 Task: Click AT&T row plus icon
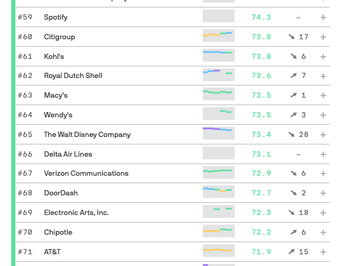323,252
